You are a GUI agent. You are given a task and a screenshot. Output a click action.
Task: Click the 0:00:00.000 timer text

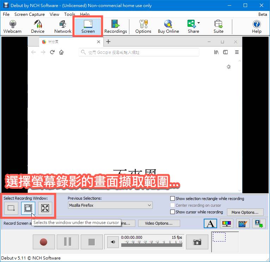[x=131, y=237]
